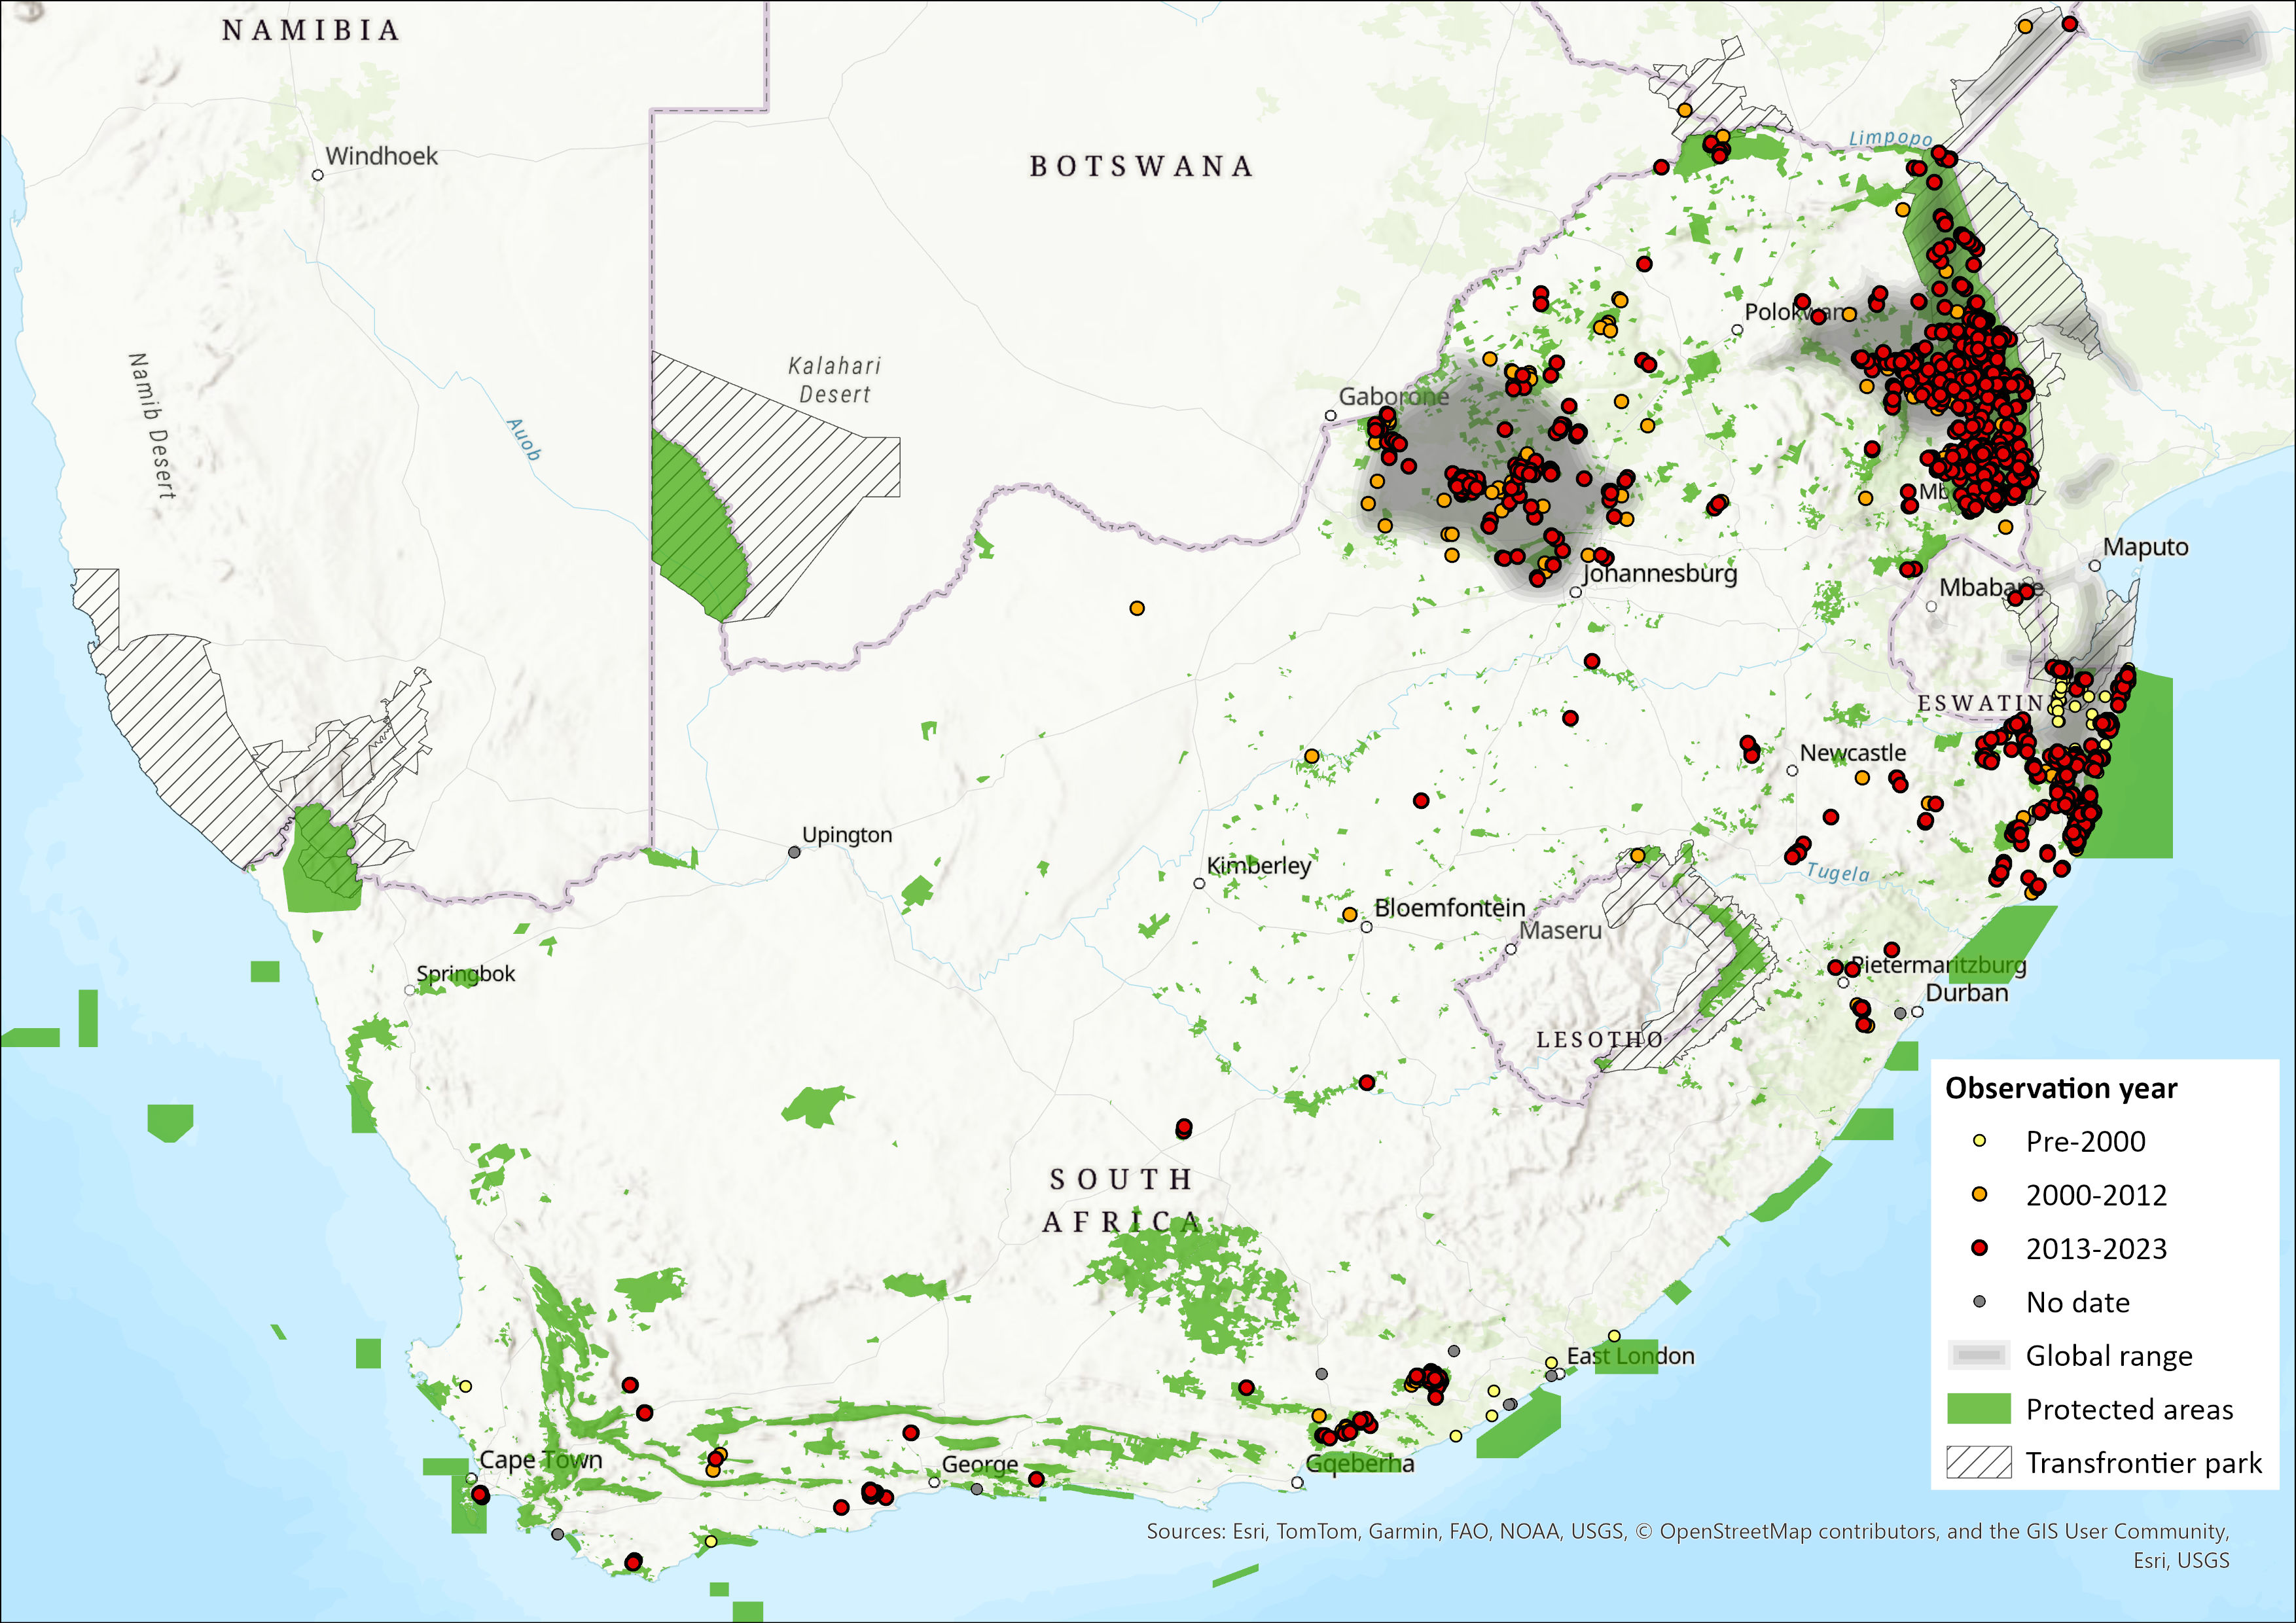The width and height of the screenshot is (2296, 1623).
Task: Click the BOTSWANA country label
Action: coord(1141,166)
